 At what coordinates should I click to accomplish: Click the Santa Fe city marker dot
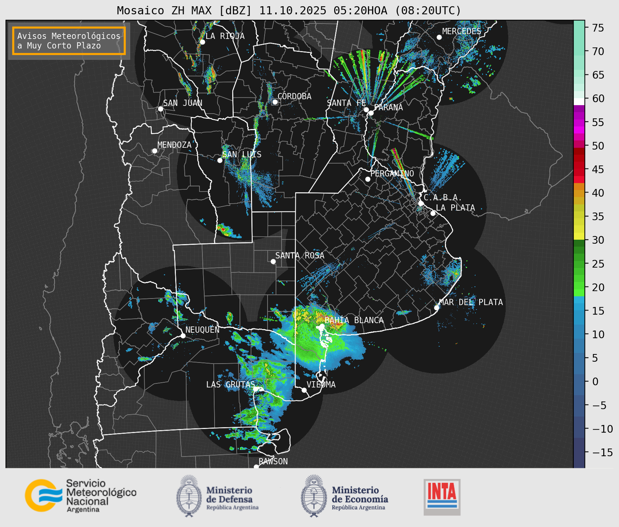point(366,110)
